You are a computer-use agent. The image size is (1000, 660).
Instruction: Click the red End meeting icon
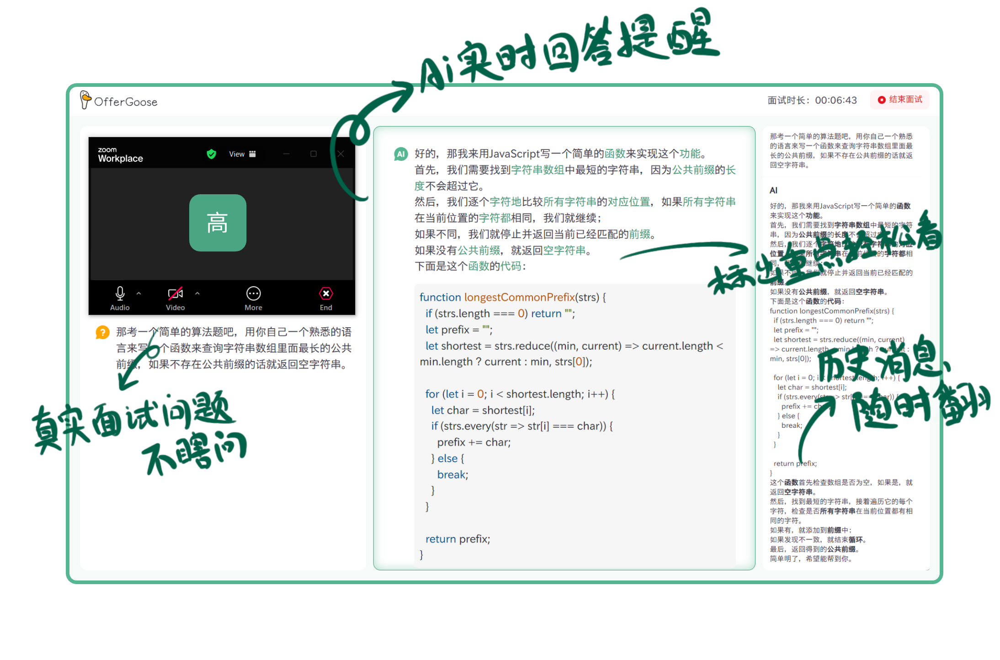325,293
